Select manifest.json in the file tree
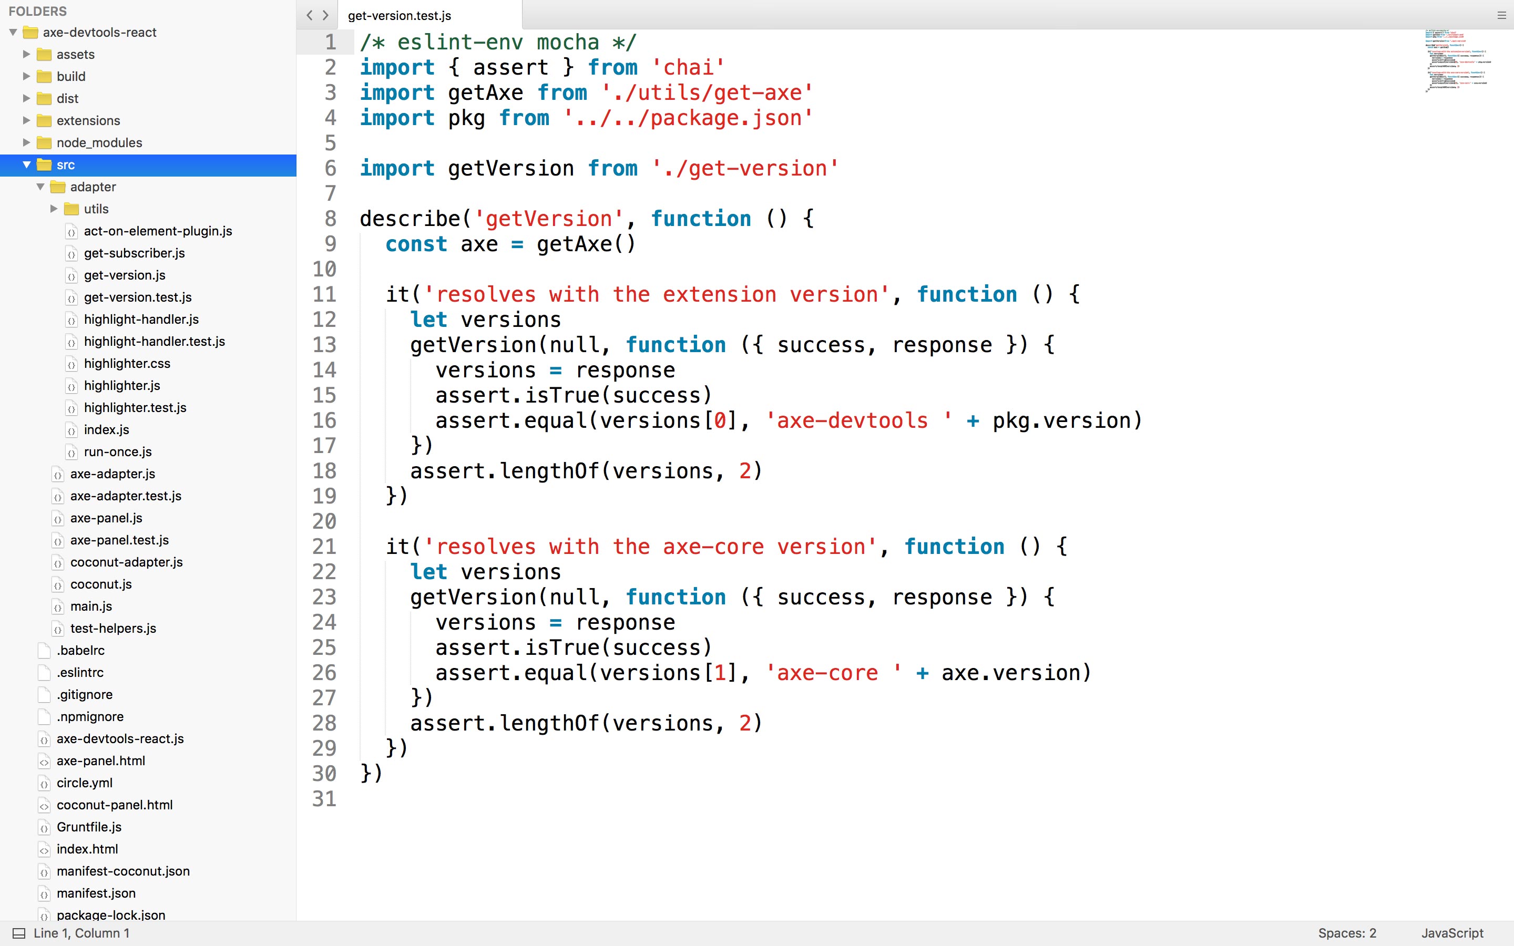This screenshot has height=946, width=1514. pos(96,893)
